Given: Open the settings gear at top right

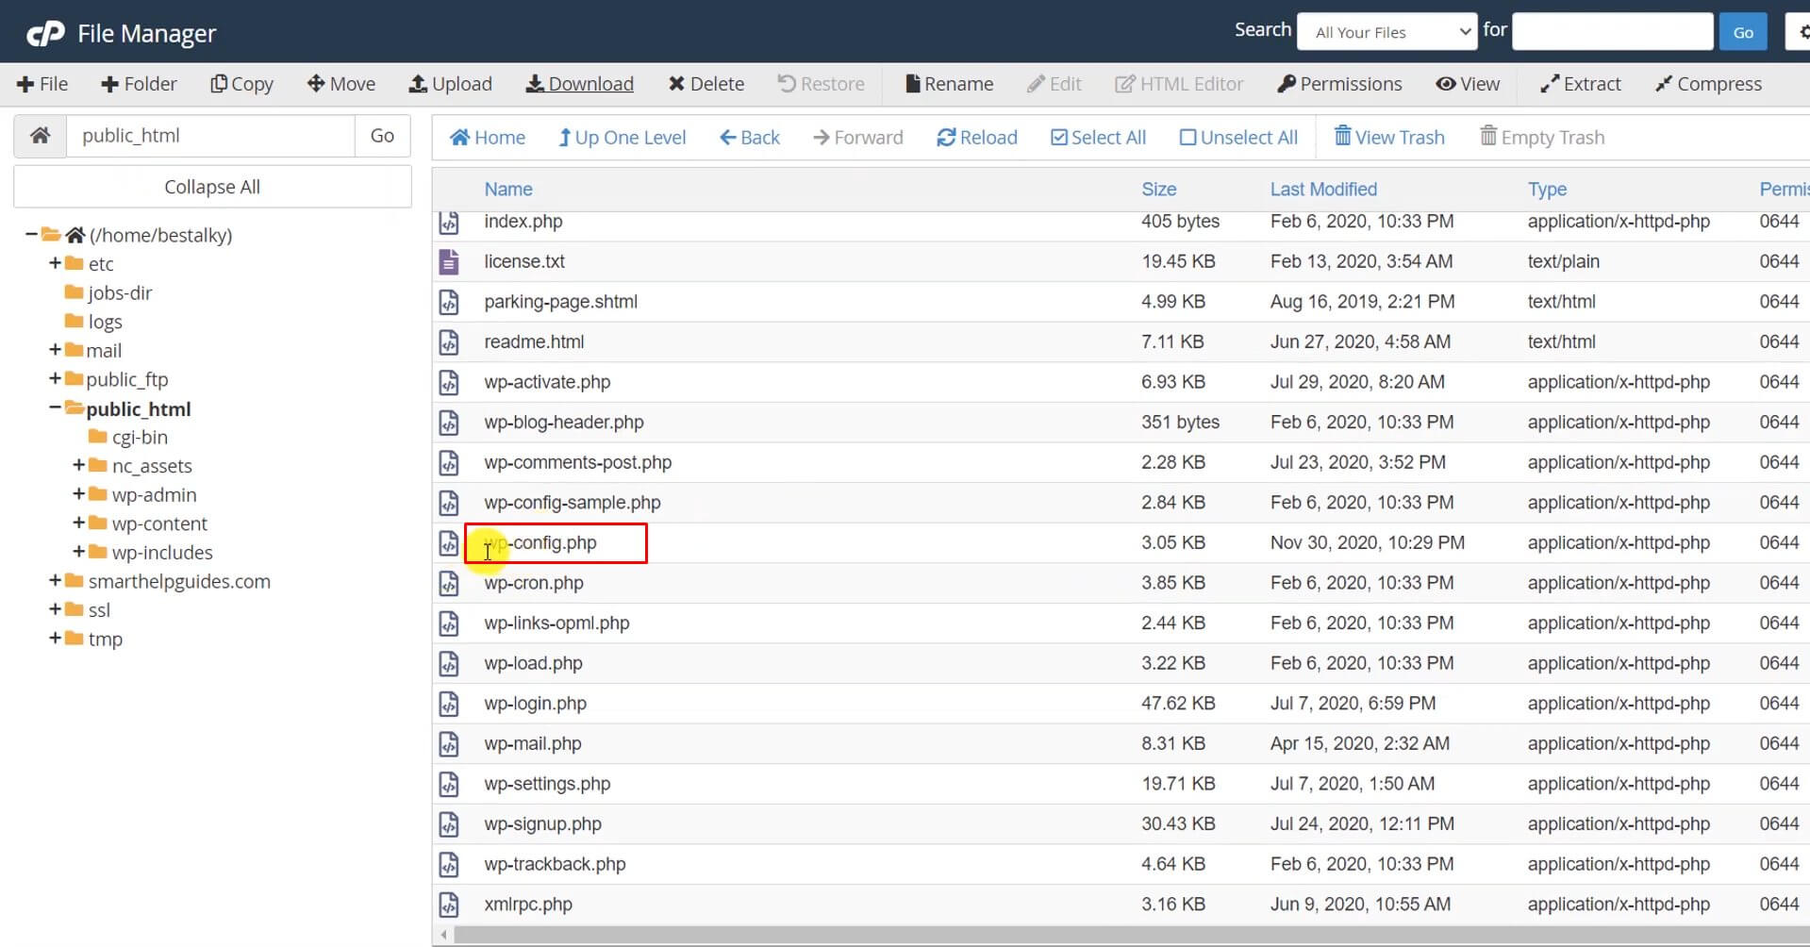Looking at the screenshot, I should point(1802,32).
